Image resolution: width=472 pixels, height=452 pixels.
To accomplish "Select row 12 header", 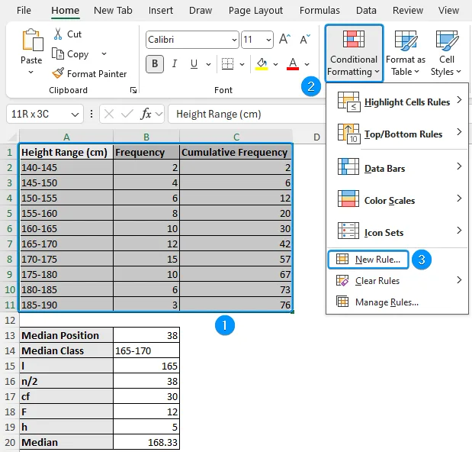I will click(x=10, y=320).
